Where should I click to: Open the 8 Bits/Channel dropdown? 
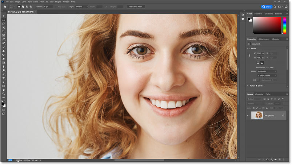pos(267,76)
